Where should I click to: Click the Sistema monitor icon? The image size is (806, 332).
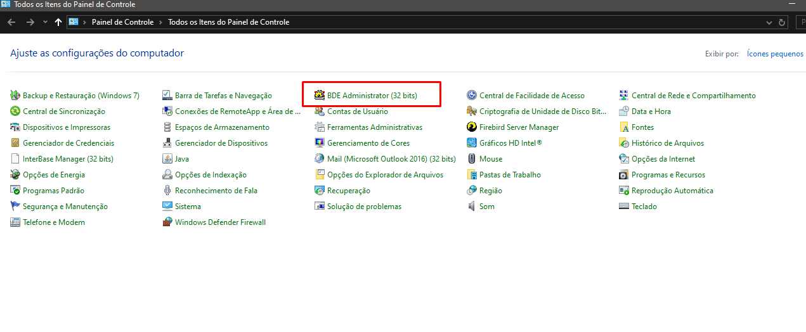tap(167, 207)
